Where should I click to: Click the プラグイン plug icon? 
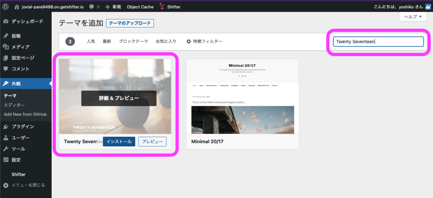pyautogui.click(x=6, y=127)
